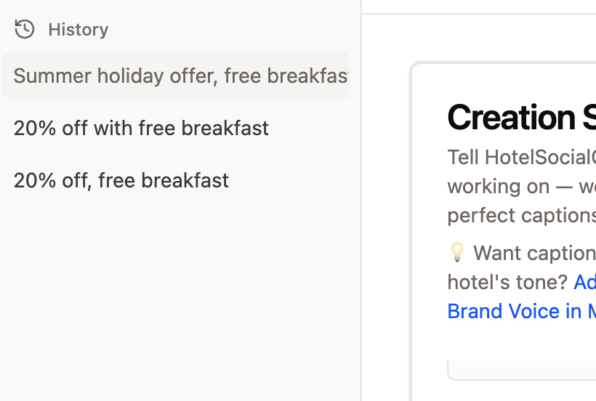Open the Summer holiday offer history entry
Viewport: 596px width, 401px height.
(x=175, y=76)
